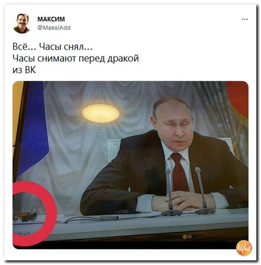
Task: Click the LG logo on the TV bezel
Action: click(187, 236)
